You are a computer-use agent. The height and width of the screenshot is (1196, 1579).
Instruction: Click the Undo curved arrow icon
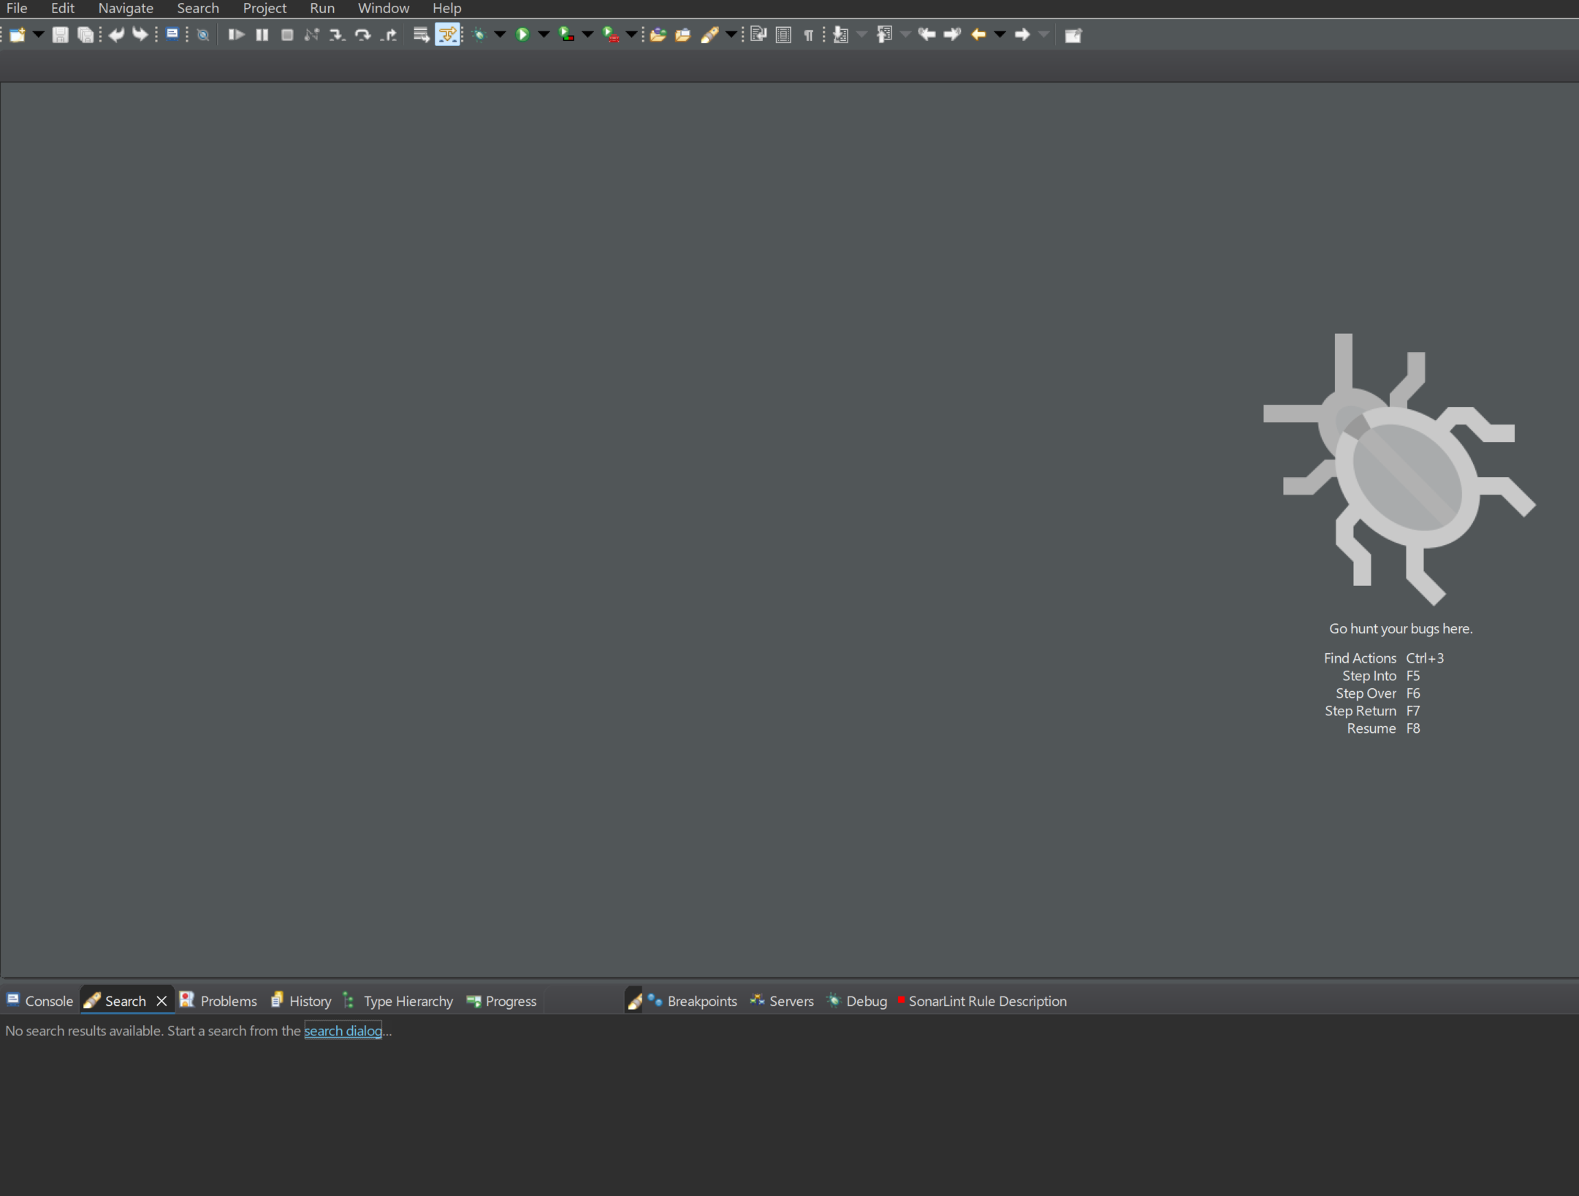pyautogui.click(x=116, y=34)
